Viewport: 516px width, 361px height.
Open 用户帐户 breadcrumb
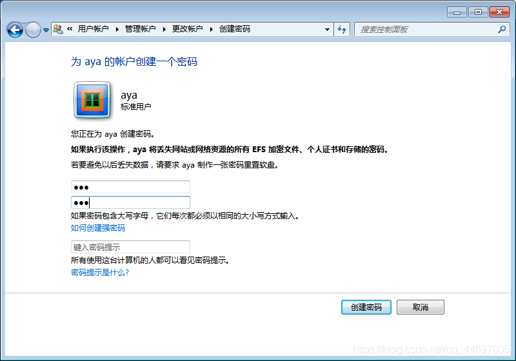coord(93,29)
